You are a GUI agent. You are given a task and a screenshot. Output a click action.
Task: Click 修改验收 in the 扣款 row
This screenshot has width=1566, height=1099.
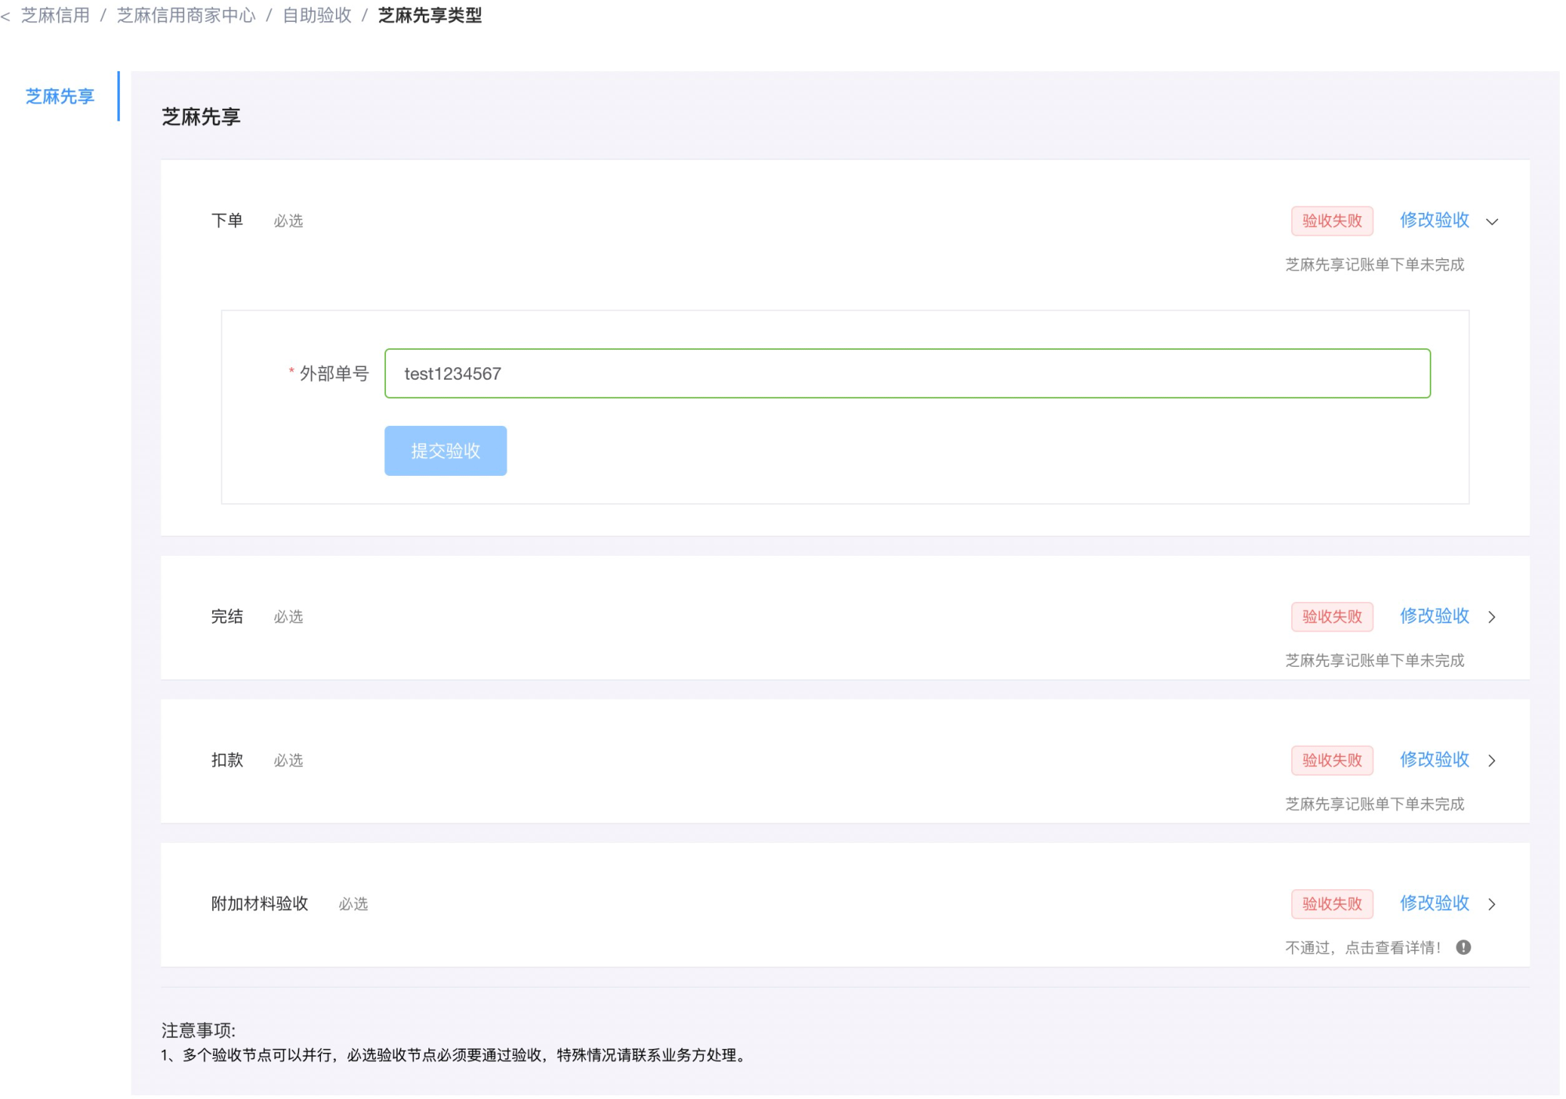[x=1434, y=760]
